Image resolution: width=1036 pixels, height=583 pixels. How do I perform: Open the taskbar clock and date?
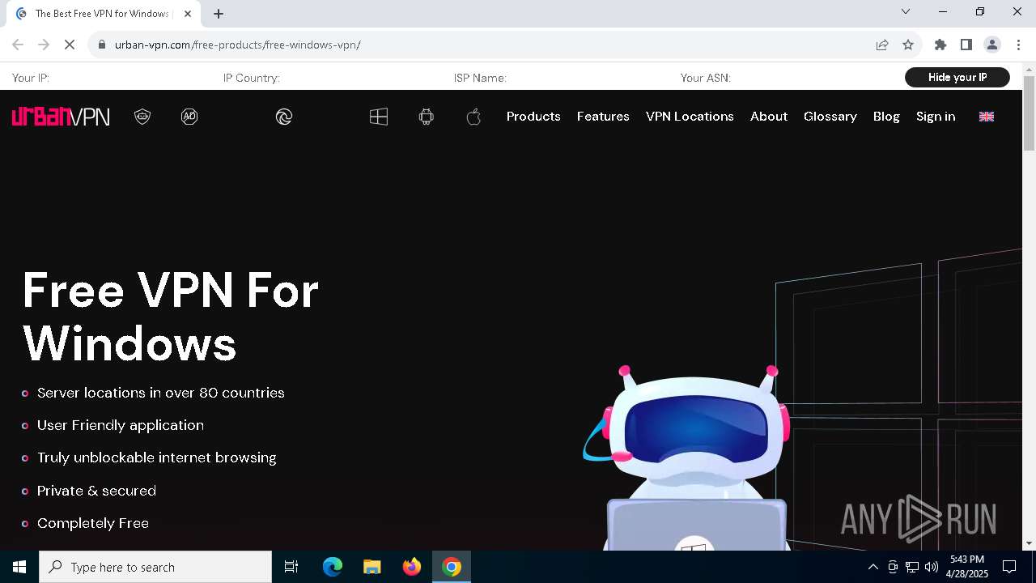pyautogui.click(x=967, y=567)
